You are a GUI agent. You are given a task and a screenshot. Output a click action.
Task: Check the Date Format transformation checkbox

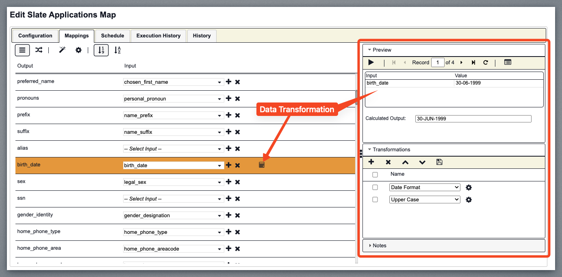pos(375,188)
